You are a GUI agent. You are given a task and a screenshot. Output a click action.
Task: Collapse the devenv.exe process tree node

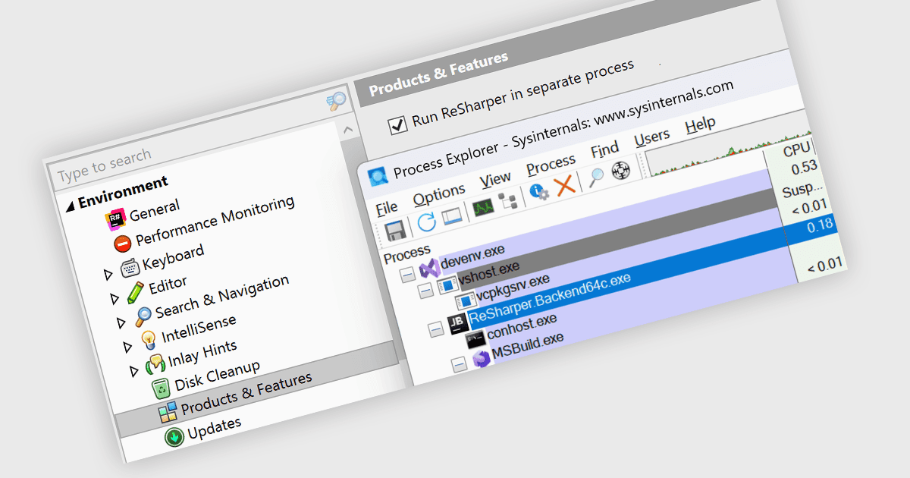click(x=408, y=274)
